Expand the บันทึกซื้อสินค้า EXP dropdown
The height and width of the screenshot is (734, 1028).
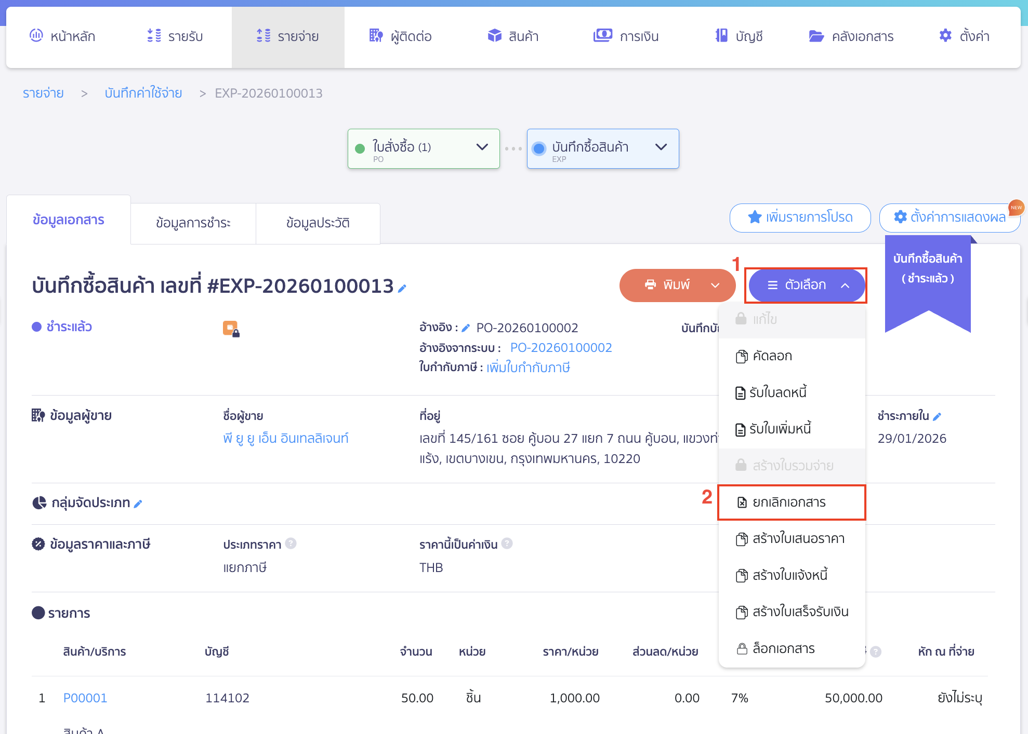click(x=661, y=147)
